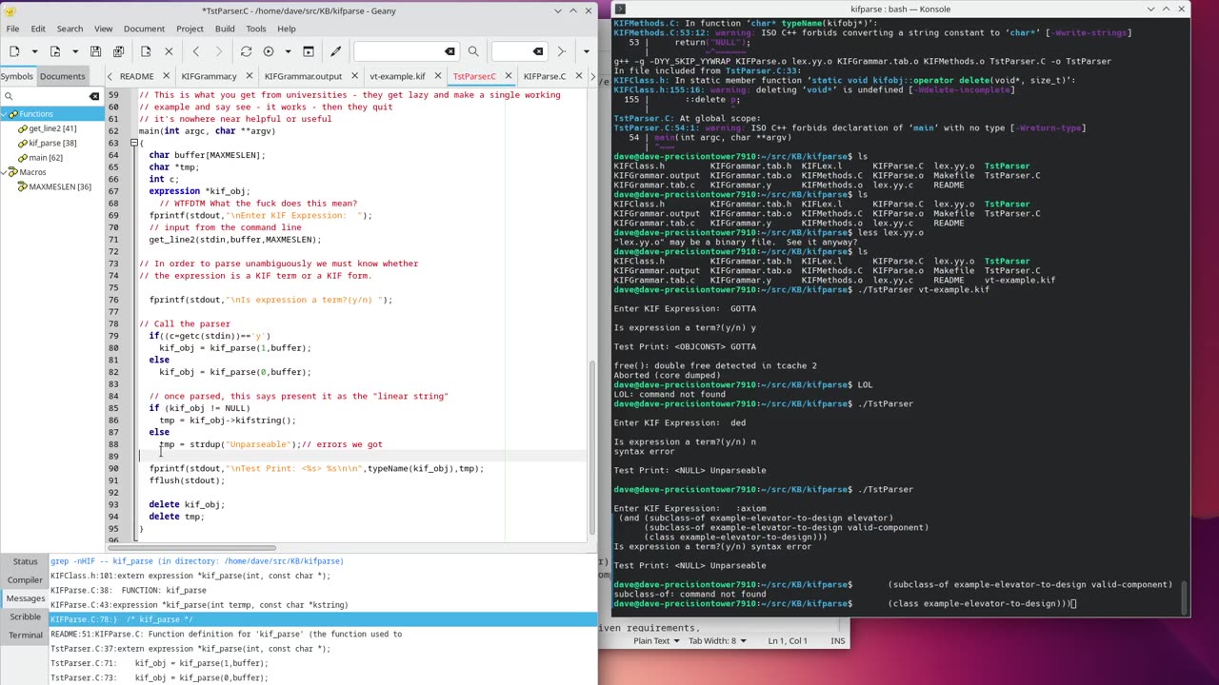Open the File menu
Viewport: 1219px width, 685px height.
[x=12, y=29]
